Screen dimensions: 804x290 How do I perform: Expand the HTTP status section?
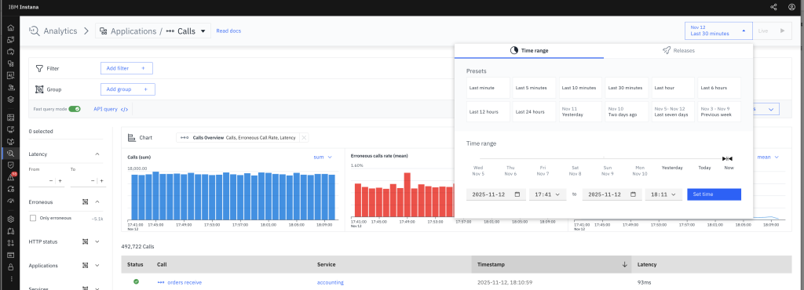coord(97,241)
